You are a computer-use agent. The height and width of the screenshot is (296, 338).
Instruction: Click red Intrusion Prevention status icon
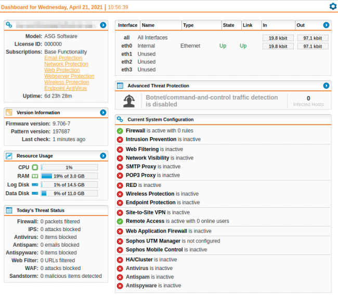120,140
